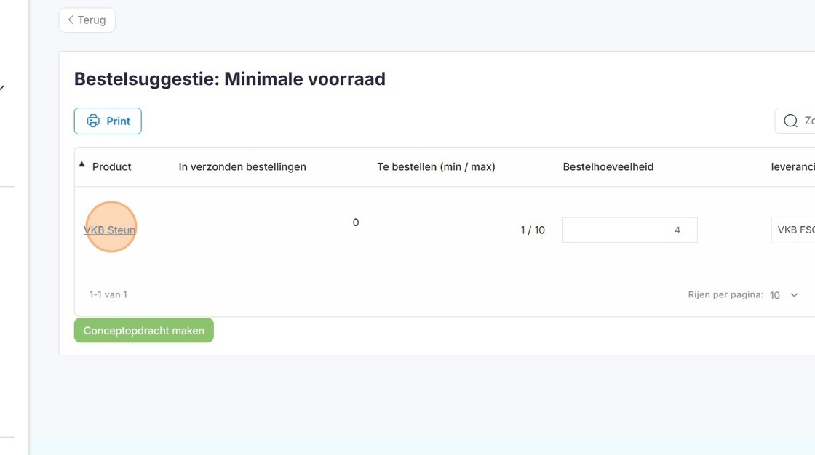This screenshot has width=815, height=455.
Task: Click the magnifier search icon
Action: tap(790, 121)
